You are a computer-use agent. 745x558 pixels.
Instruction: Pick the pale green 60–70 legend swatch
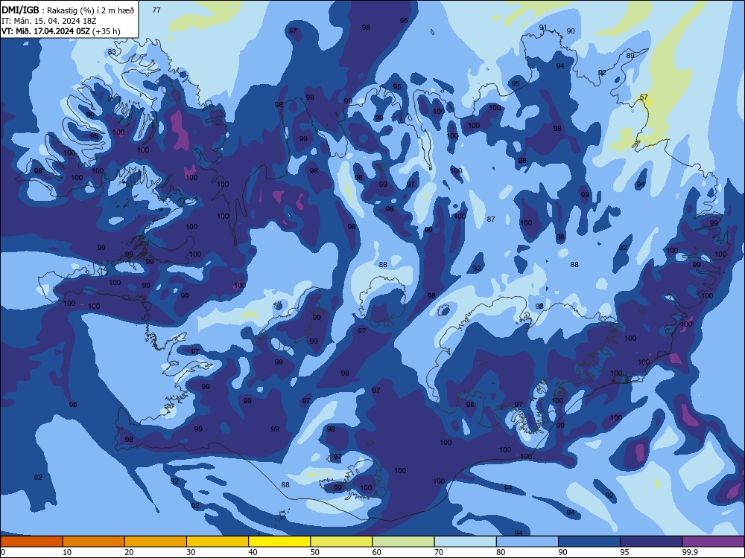[x=403, y=542]
